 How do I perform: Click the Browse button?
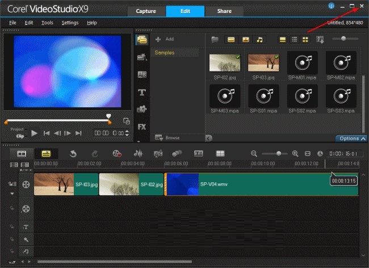[167, 137]
